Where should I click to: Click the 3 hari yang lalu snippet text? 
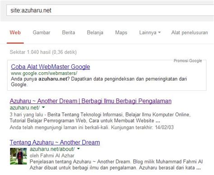click(26, 115)
